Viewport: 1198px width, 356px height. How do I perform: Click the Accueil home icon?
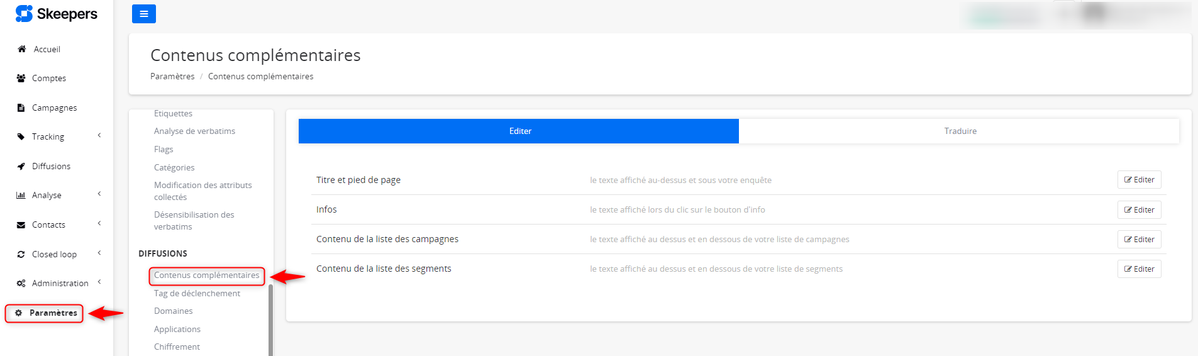[22, 49]
